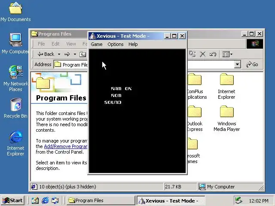The height and width of the screenshot is (206, 275).
Task: Open My Network Places desktop icon
Action: pos(15,79)
